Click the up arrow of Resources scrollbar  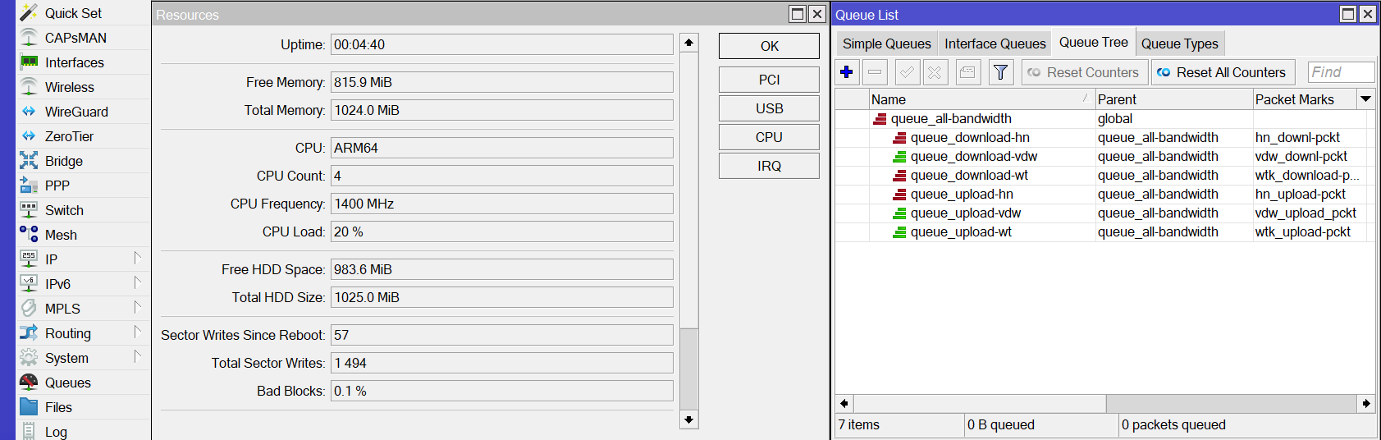688,43
